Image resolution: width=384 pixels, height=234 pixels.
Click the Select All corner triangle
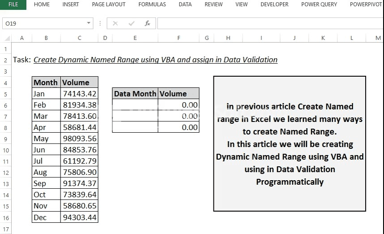click(x=7, y=38)
